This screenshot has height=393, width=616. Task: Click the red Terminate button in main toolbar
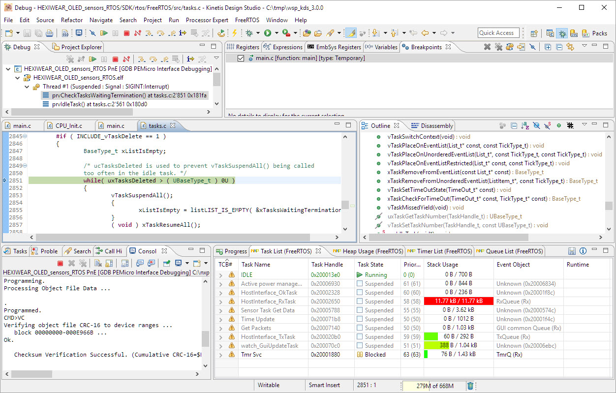[126, 33]
